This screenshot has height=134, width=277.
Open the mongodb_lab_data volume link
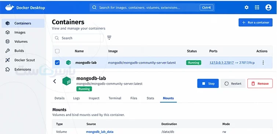click(100, 132)
